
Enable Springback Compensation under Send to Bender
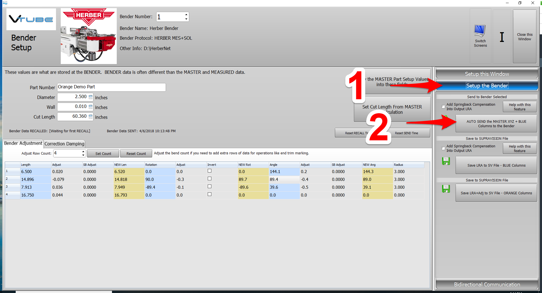coord(443,107)
